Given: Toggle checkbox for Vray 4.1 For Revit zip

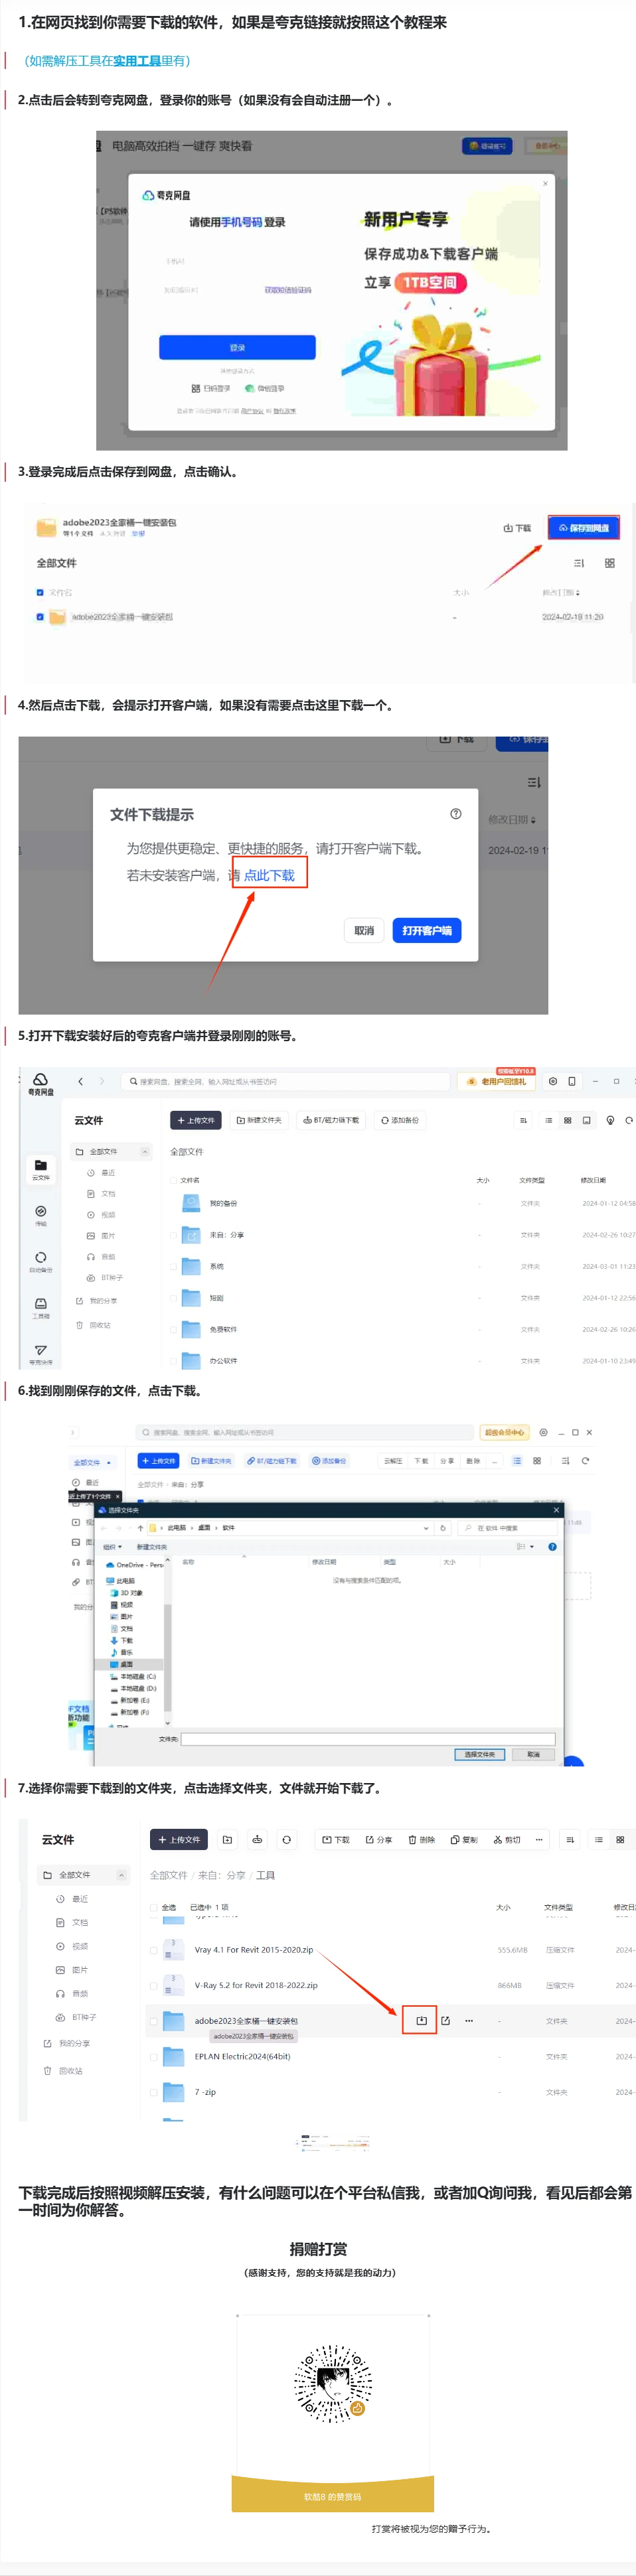Looking at the screenshot, I should pos(154,1950).
